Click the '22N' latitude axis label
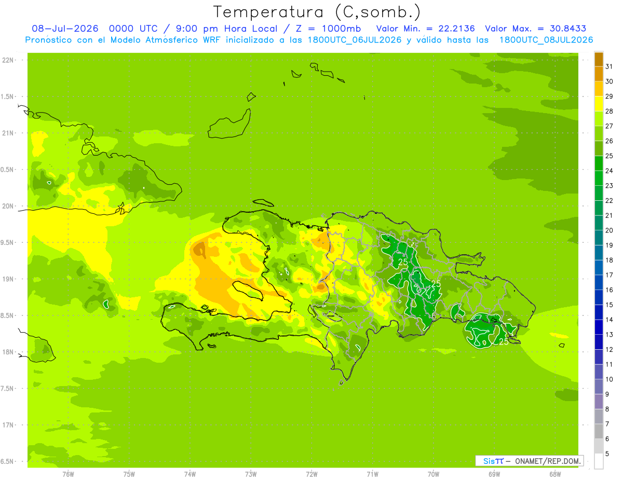This screenshot has width=623, height=481. (8, 60)
